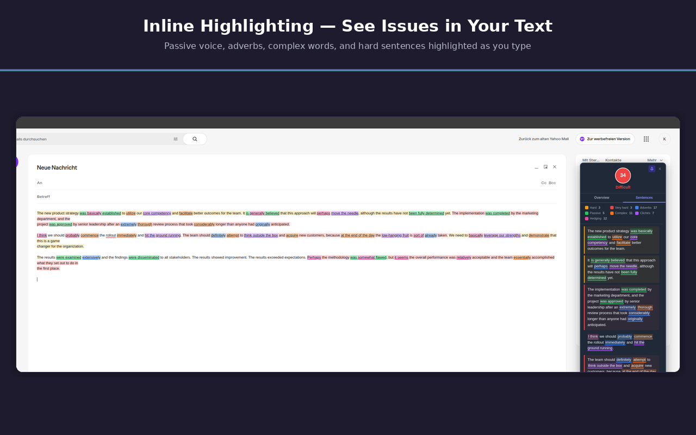The image size is (696, 435).
Task: Switch to the Overview tab
Action: click(601, 198)
